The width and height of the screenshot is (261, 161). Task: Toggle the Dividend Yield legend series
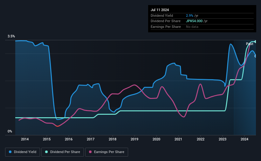tap(23, 152)
